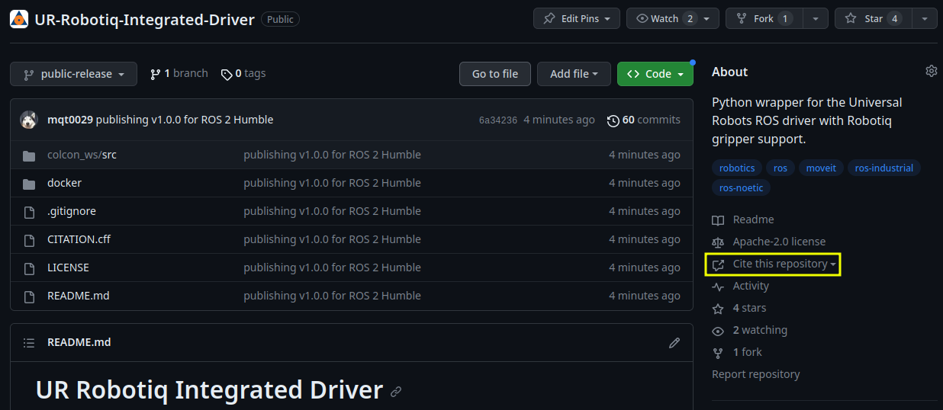Click the file icon beside LICENSE

pos(29,268)
